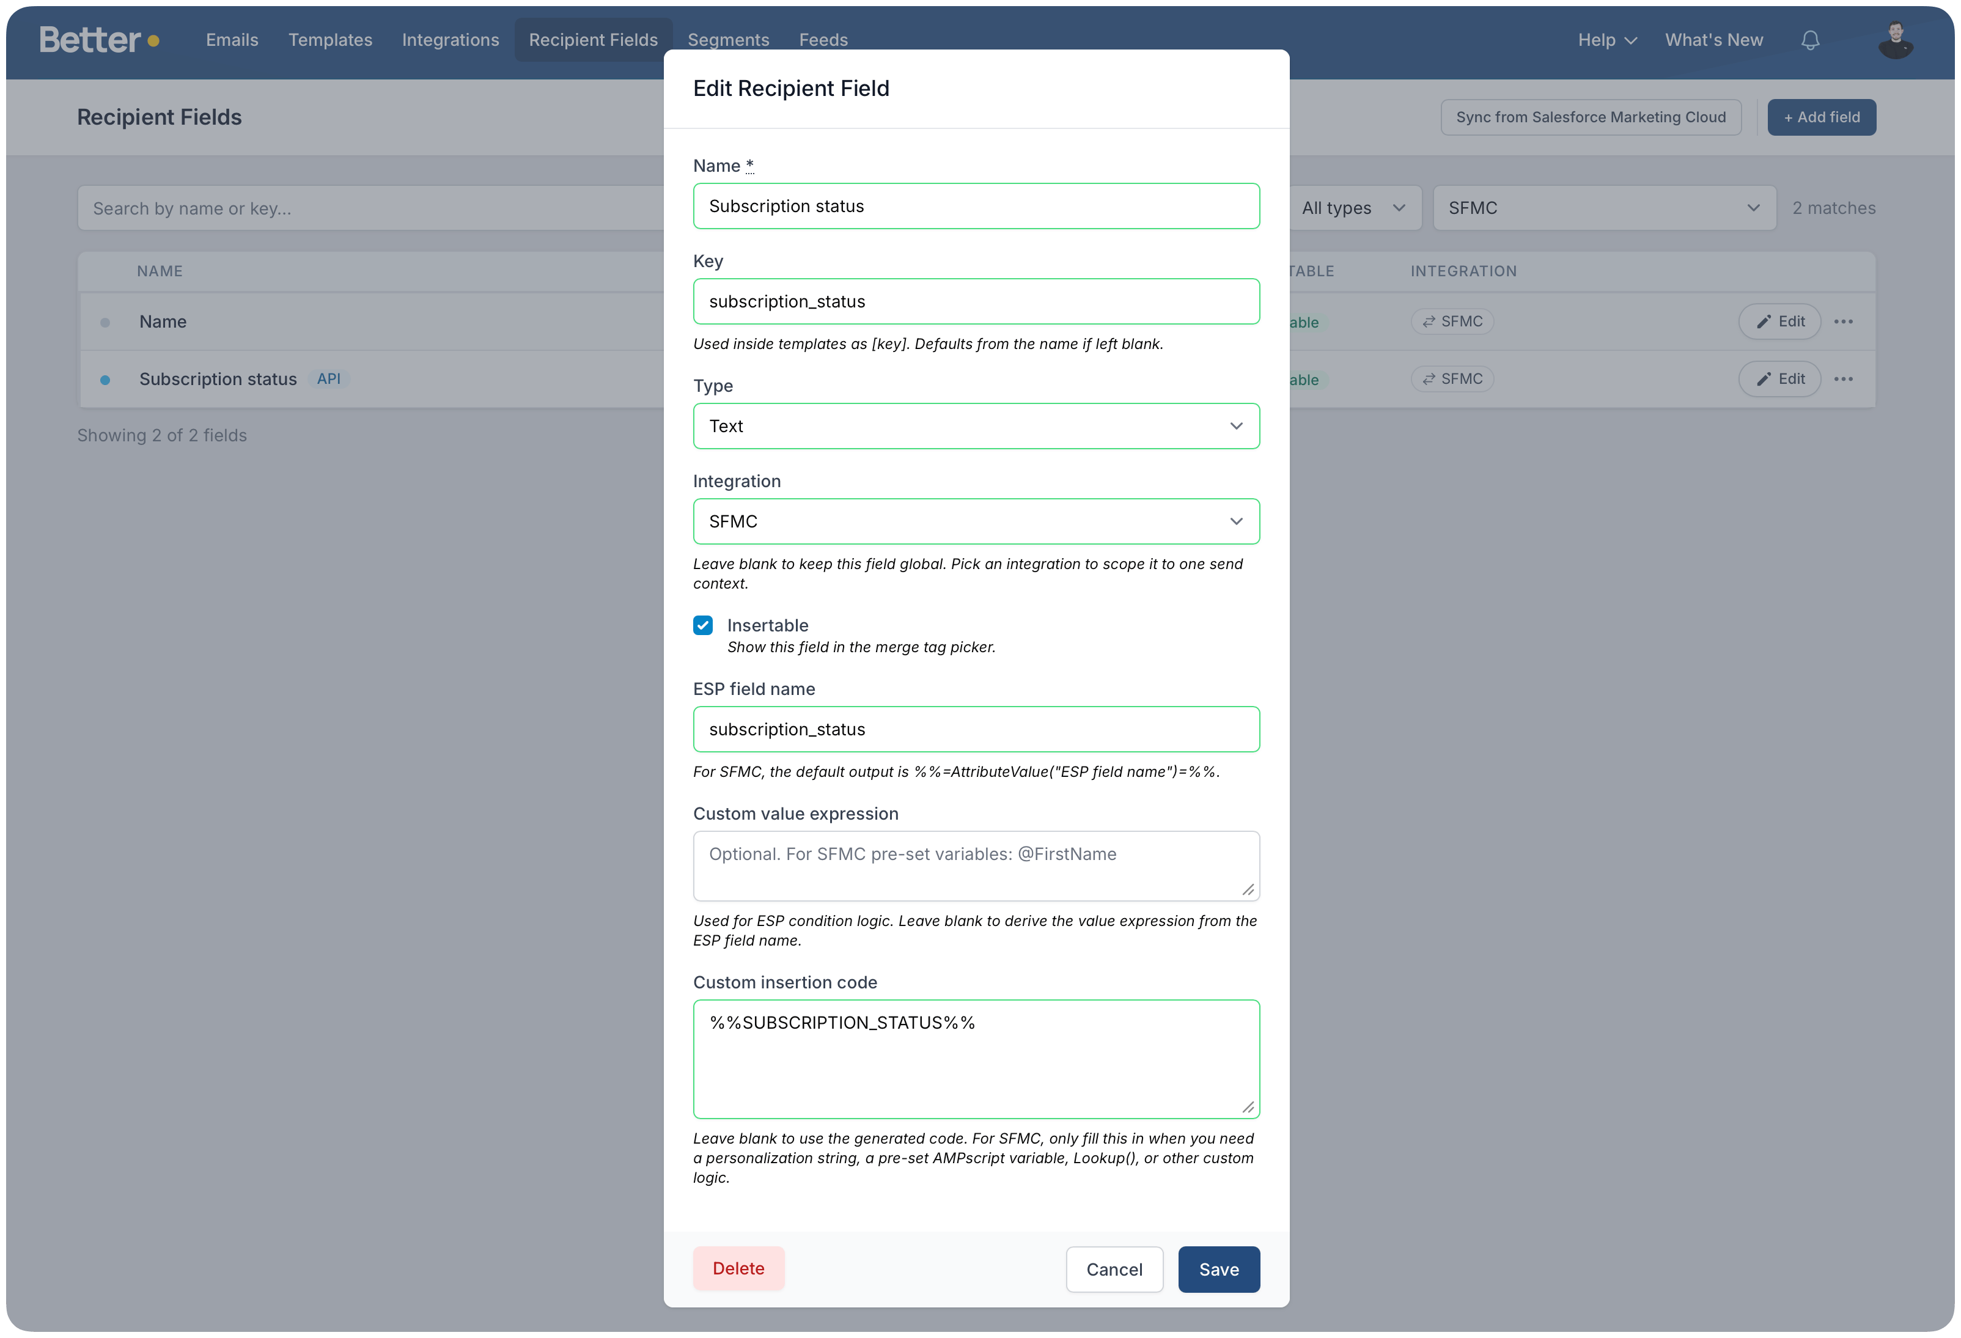The width and height of the screenshot is (1961, 1338).
Task: Click the NAME column header
Action: tap(160, 271)
